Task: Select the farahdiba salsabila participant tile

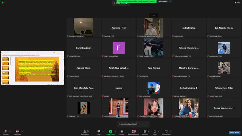Action: click(x=119, y=68)
